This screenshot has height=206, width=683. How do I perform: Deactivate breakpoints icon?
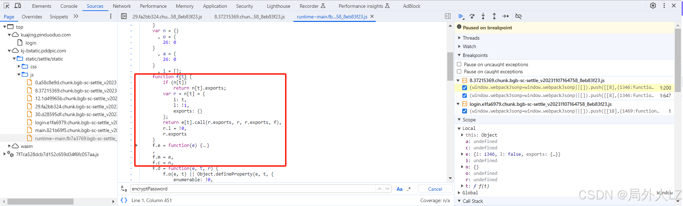tap(518, 16)
